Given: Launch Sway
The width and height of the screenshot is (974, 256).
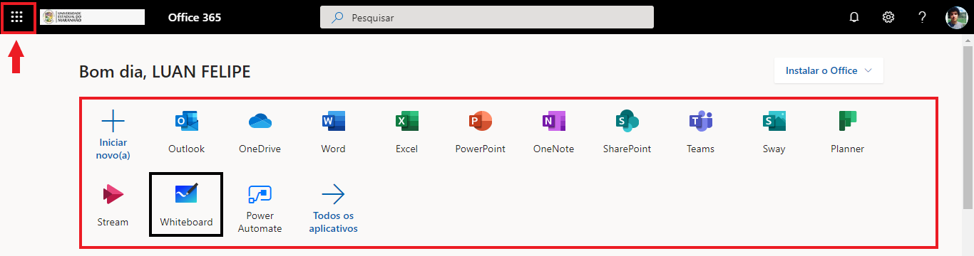Looking at the screenshot, I should (774, 132).
